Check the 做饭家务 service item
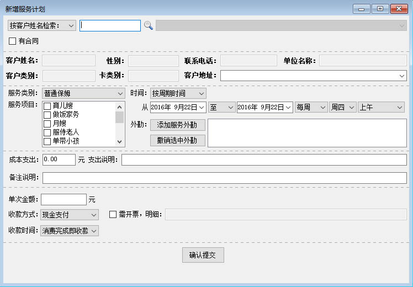The width and height of the screenshot is (413, 287). [47, 115]
